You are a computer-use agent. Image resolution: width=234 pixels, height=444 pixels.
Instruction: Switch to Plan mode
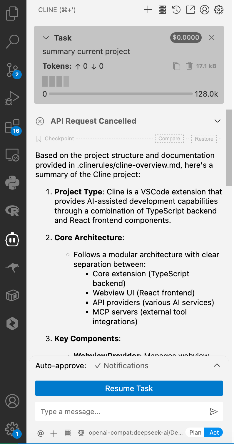click(195, 433)
